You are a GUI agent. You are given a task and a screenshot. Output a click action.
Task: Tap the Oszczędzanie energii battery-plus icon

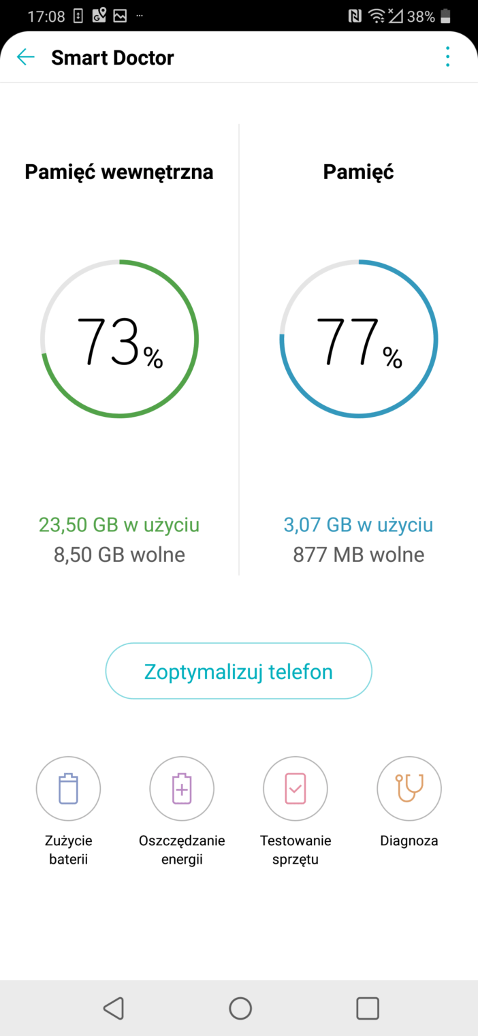182,789
